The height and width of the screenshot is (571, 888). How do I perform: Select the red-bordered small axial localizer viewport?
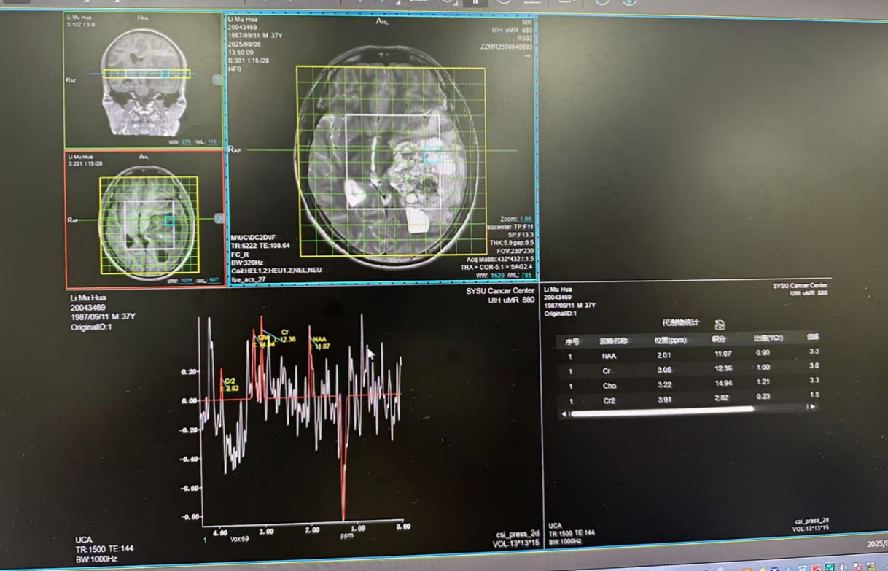pyautogui.click(x=145, y=220)
